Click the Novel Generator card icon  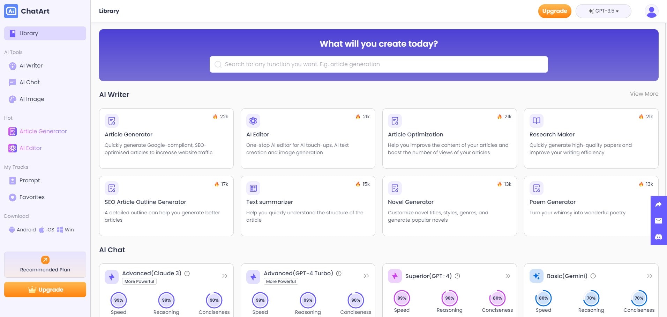[x=395, y=188]
